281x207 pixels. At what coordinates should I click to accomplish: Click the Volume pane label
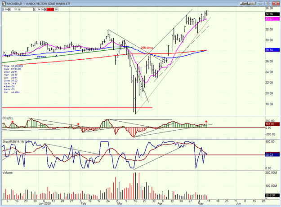[x=8, y=172]
